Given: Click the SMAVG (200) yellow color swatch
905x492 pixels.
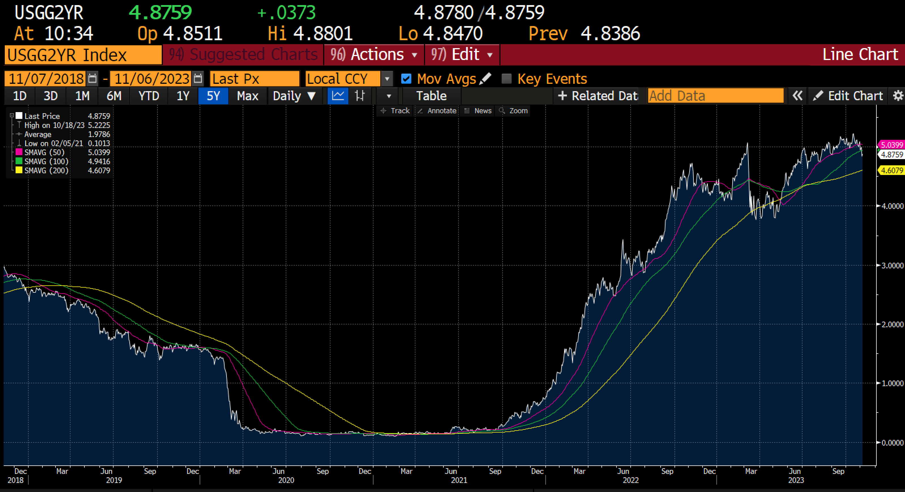Looking at the screenshot, I should 19,170.
